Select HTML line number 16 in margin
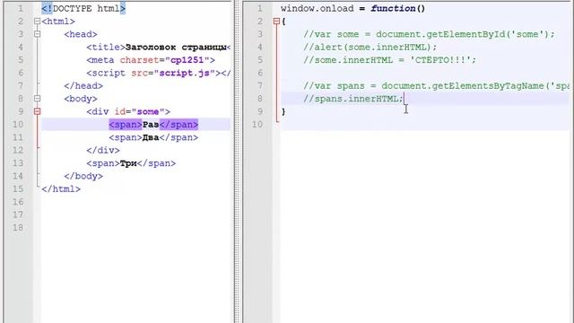This screenshot has height=323, width=574. pos(18,202)
